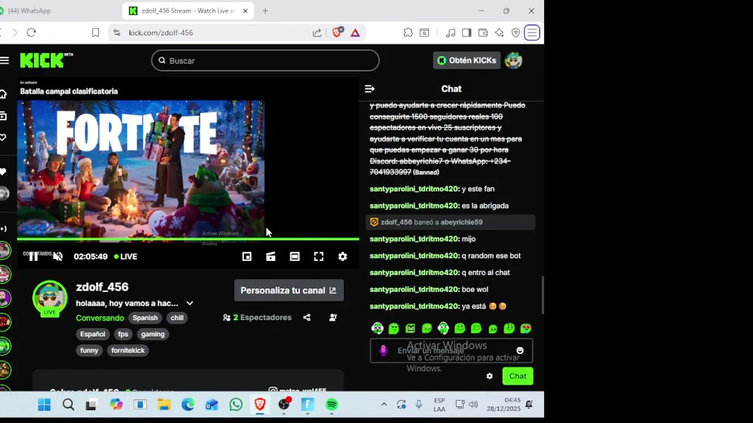Open Brave Shields lion icon
This screenshot has height=423, width=753.
(x=337, y=33)
